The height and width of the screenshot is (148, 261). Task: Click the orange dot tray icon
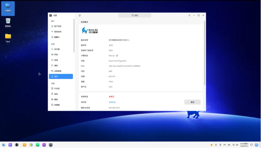pos(212,145)
